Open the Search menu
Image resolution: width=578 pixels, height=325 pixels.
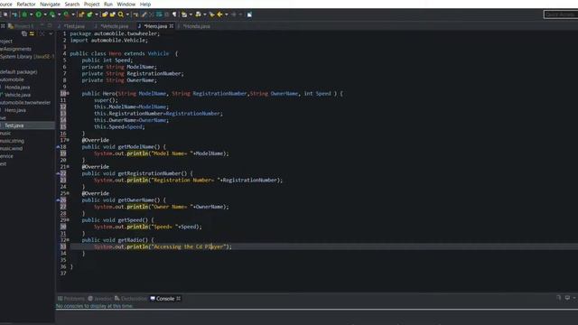pos(72,4)
